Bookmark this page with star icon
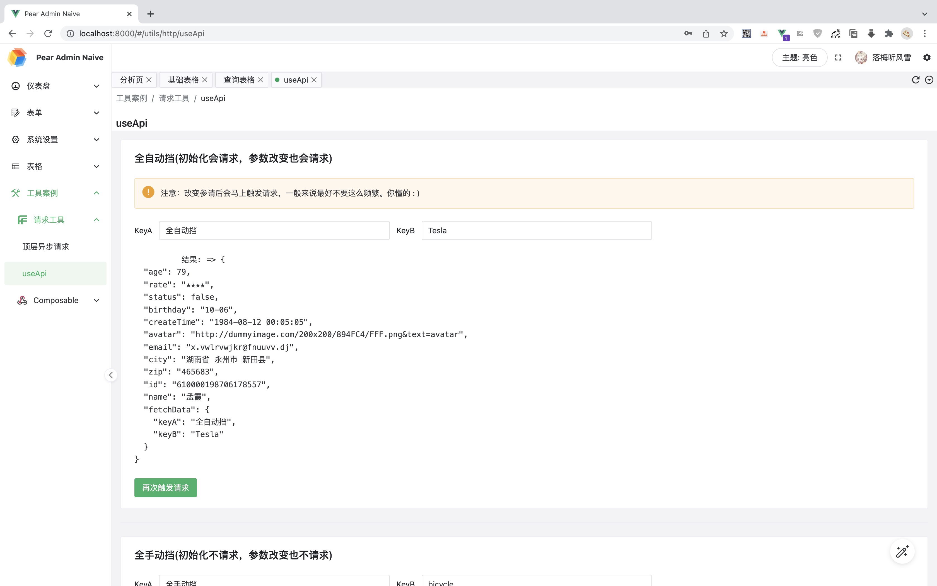Viewport: 937px width, 586px height. tap(724, 34)
